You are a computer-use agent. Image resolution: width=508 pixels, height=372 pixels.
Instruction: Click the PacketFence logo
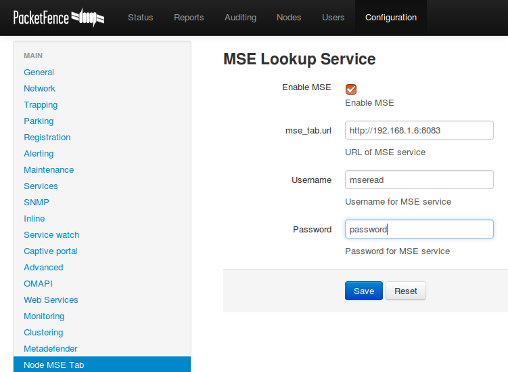59,18
